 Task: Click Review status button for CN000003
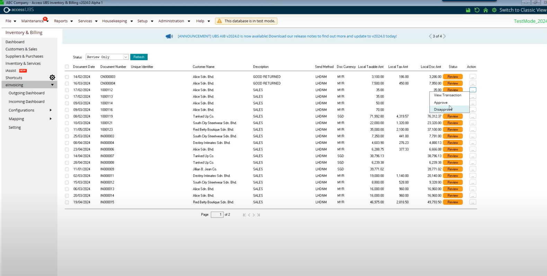click(453, 77)
